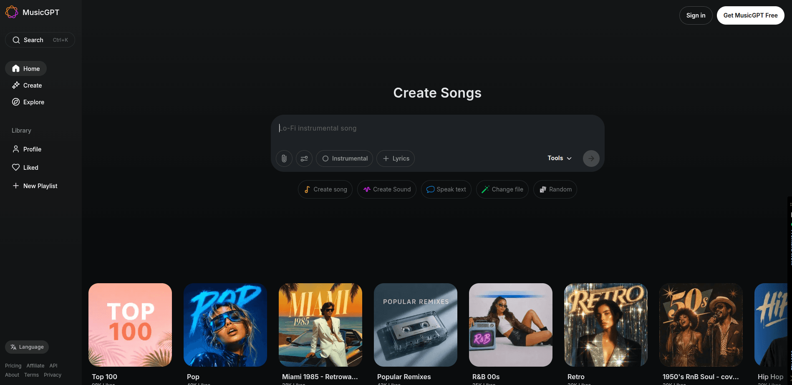The height and width of the screenshot is (385, 792).
Task: Click the Sign in button
Action: point(696,15)
